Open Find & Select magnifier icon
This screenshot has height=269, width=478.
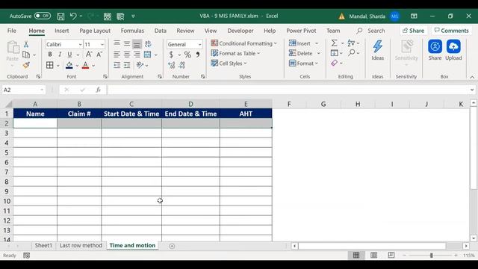(352, 53)
